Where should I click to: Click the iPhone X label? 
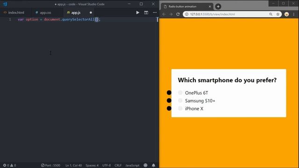coord(194,109)
